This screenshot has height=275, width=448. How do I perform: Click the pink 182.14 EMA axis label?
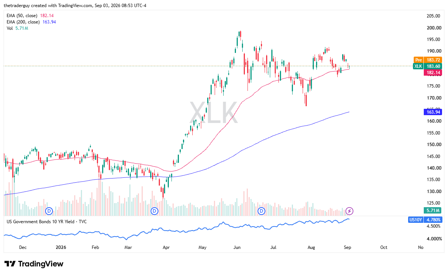433,73
